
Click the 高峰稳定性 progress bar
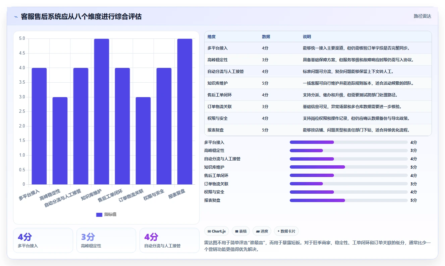(349, 151)
